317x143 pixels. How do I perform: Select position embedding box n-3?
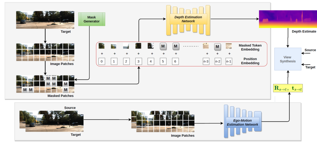pyautogui.click(x=206, y=61)
